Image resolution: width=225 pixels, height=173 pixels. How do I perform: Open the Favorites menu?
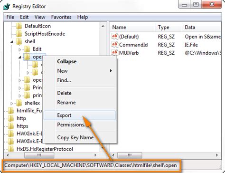click(x=61, y=17)
